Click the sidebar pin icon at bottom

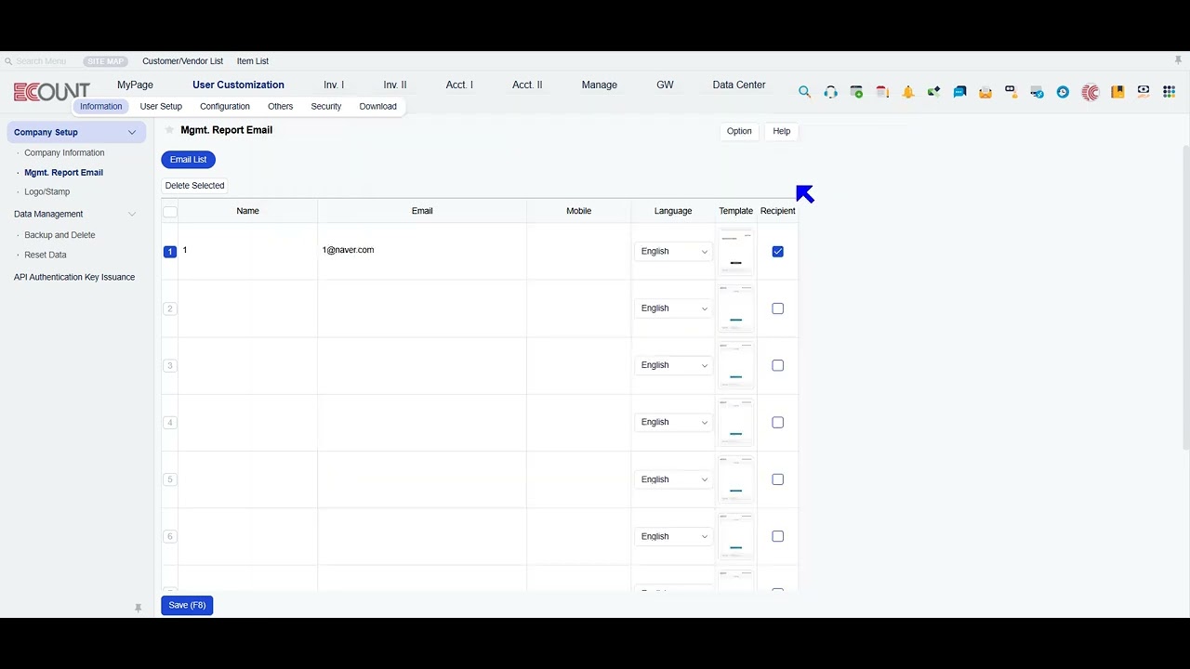click(138, 608)
